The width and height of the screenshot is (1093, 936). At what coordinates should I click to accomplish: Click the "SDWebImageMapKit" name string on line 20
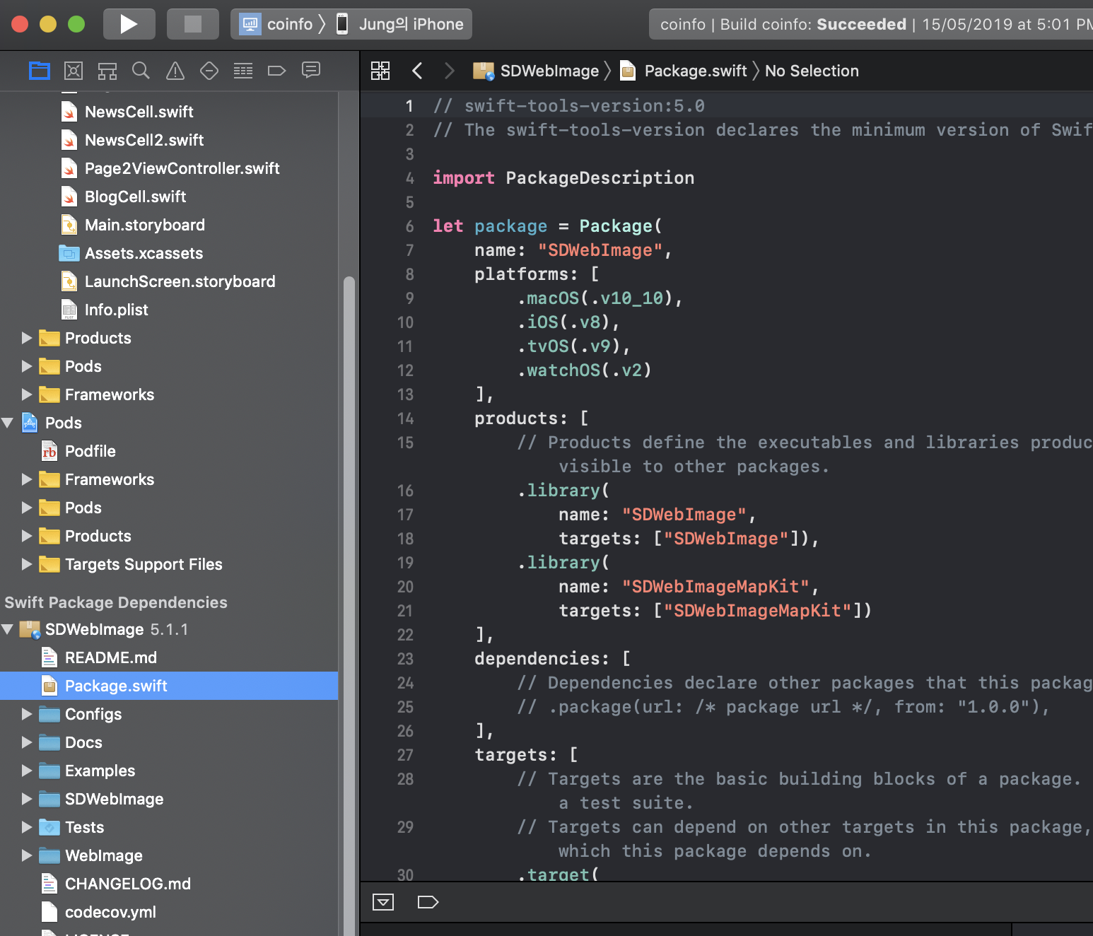[715, 587]
